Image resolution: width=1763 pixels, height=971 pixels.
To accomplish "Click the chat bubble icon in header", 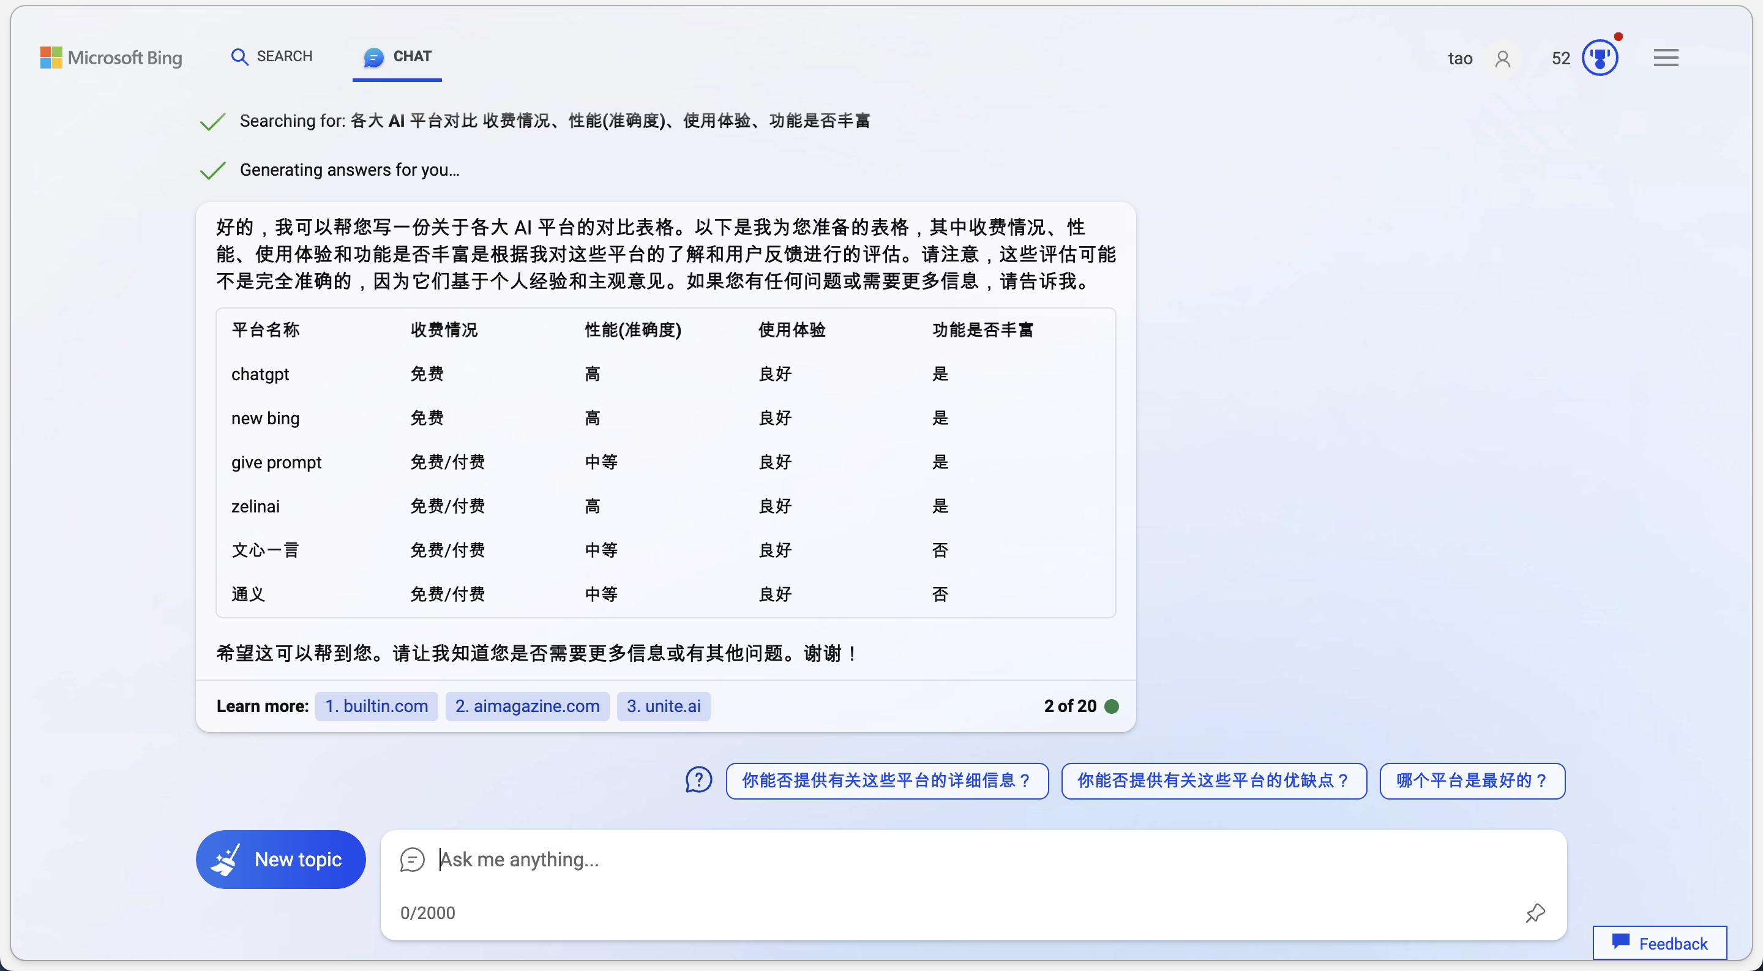I will (373, 57).
